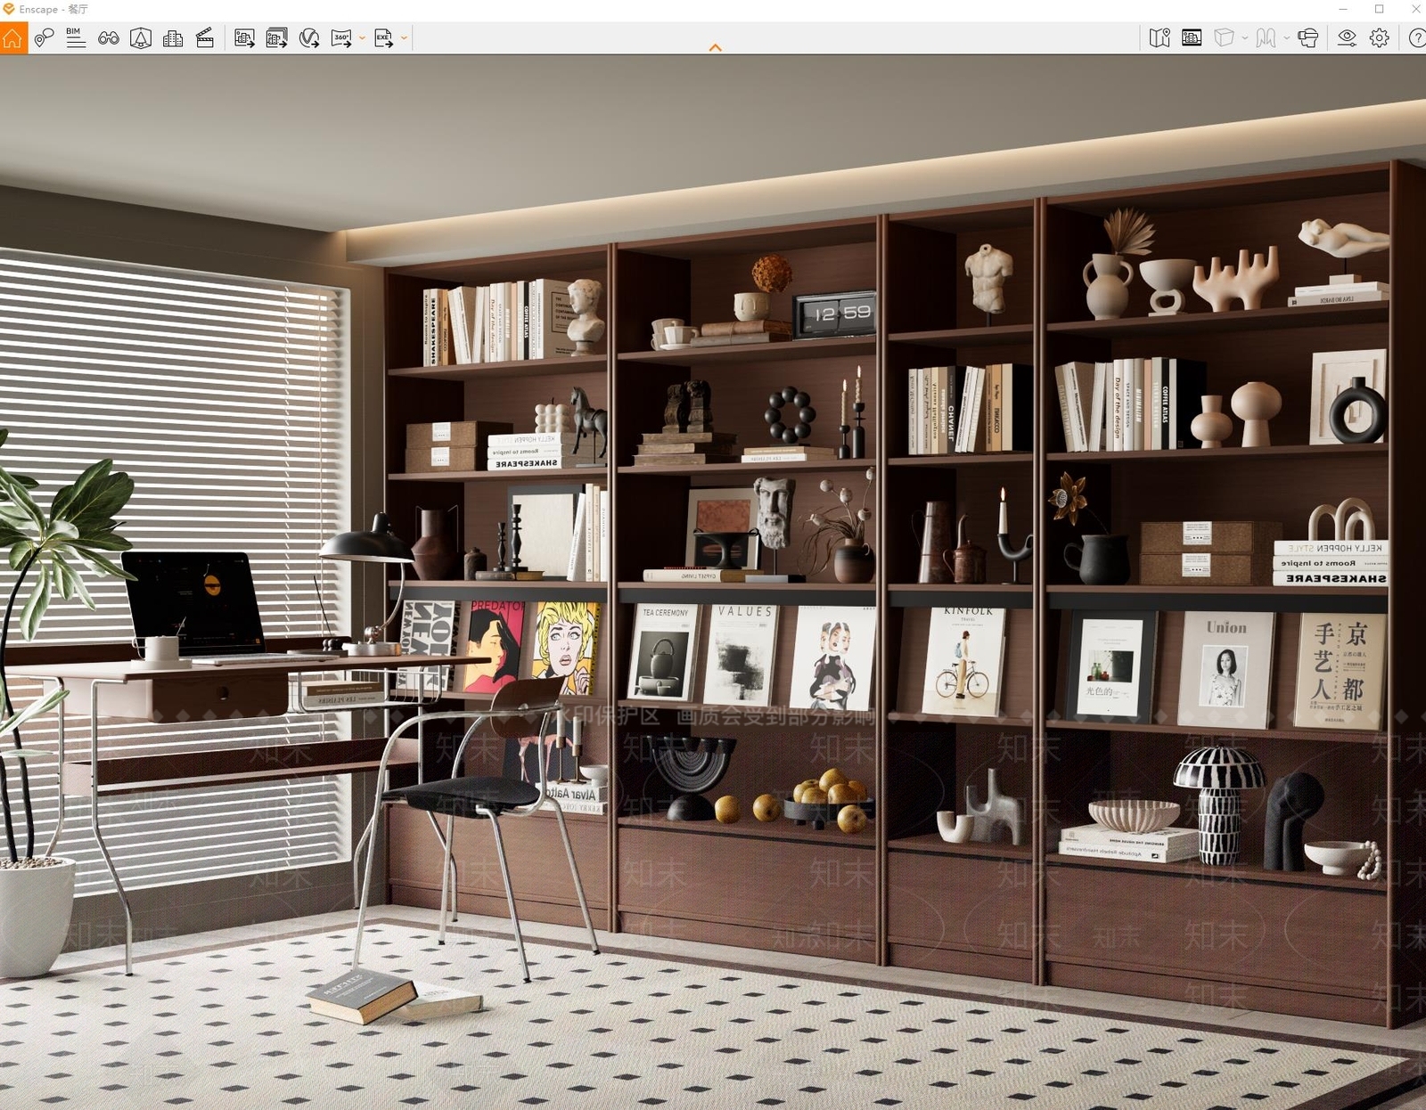This screenshot has width=1426, height=1110.
Task: Open general settings gear icon
Action: pos(1380,37)
